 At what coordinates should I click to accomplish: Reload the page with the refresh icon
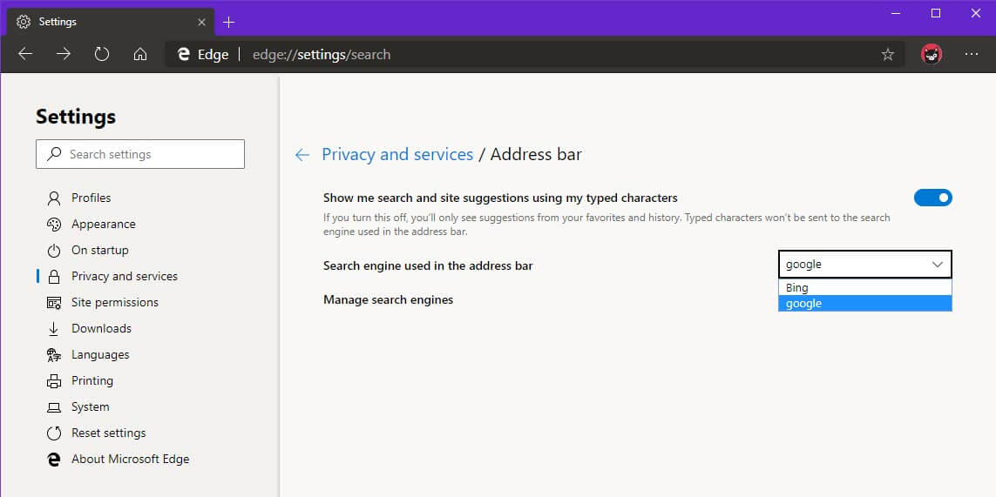[x=102, y=54]
